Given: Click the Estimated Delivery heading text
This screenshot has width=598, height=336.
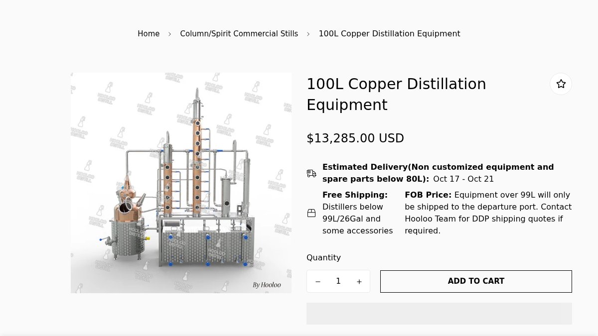Looking at the screenshot, I should pos(438,173).
